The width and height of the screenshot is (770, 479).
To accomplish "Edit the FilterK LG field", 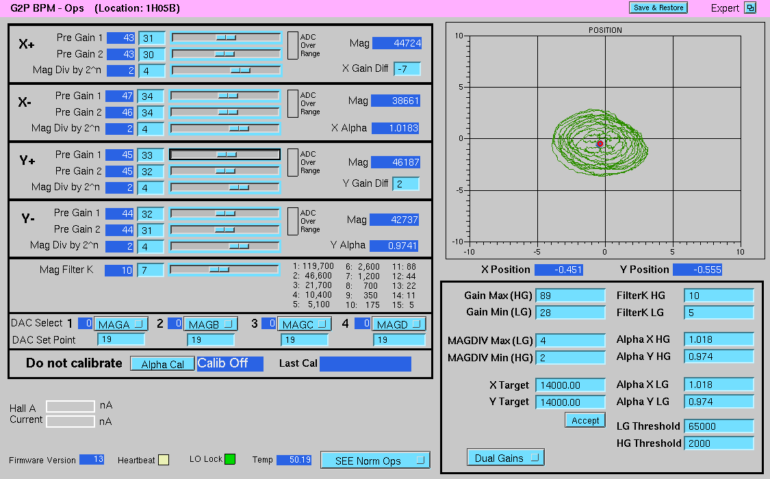I will [x=719, y=313].
